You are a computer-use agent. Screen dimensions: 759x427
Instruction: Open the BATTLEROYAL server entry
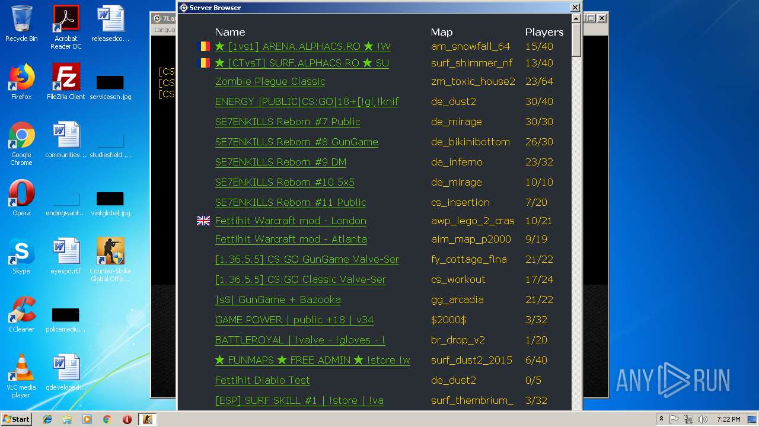300,340
